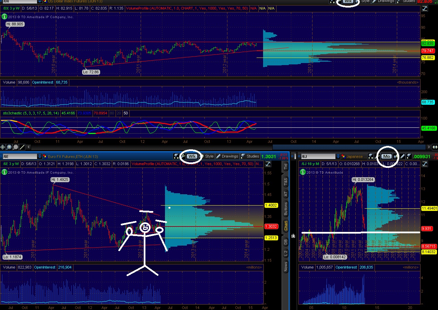Open the Wk timeframe selector on /DX chart
This screenshot has height=310, width=438.
point(348,1)
